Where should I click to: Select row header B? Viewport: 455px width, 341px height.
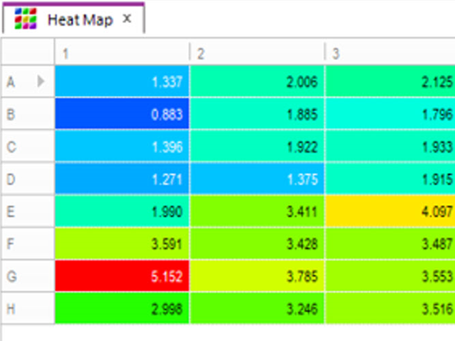(28, 113)
